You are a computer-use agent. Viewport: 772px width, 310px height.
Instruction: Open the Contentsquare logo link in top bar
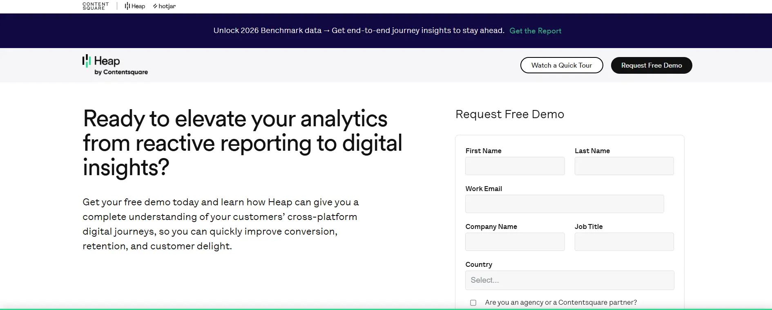tap(96, 6)
